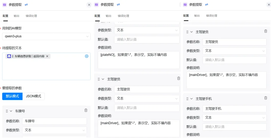Click the 主驾驶手机 section title
The image size is (271, 138).
(x=204, y=99)
